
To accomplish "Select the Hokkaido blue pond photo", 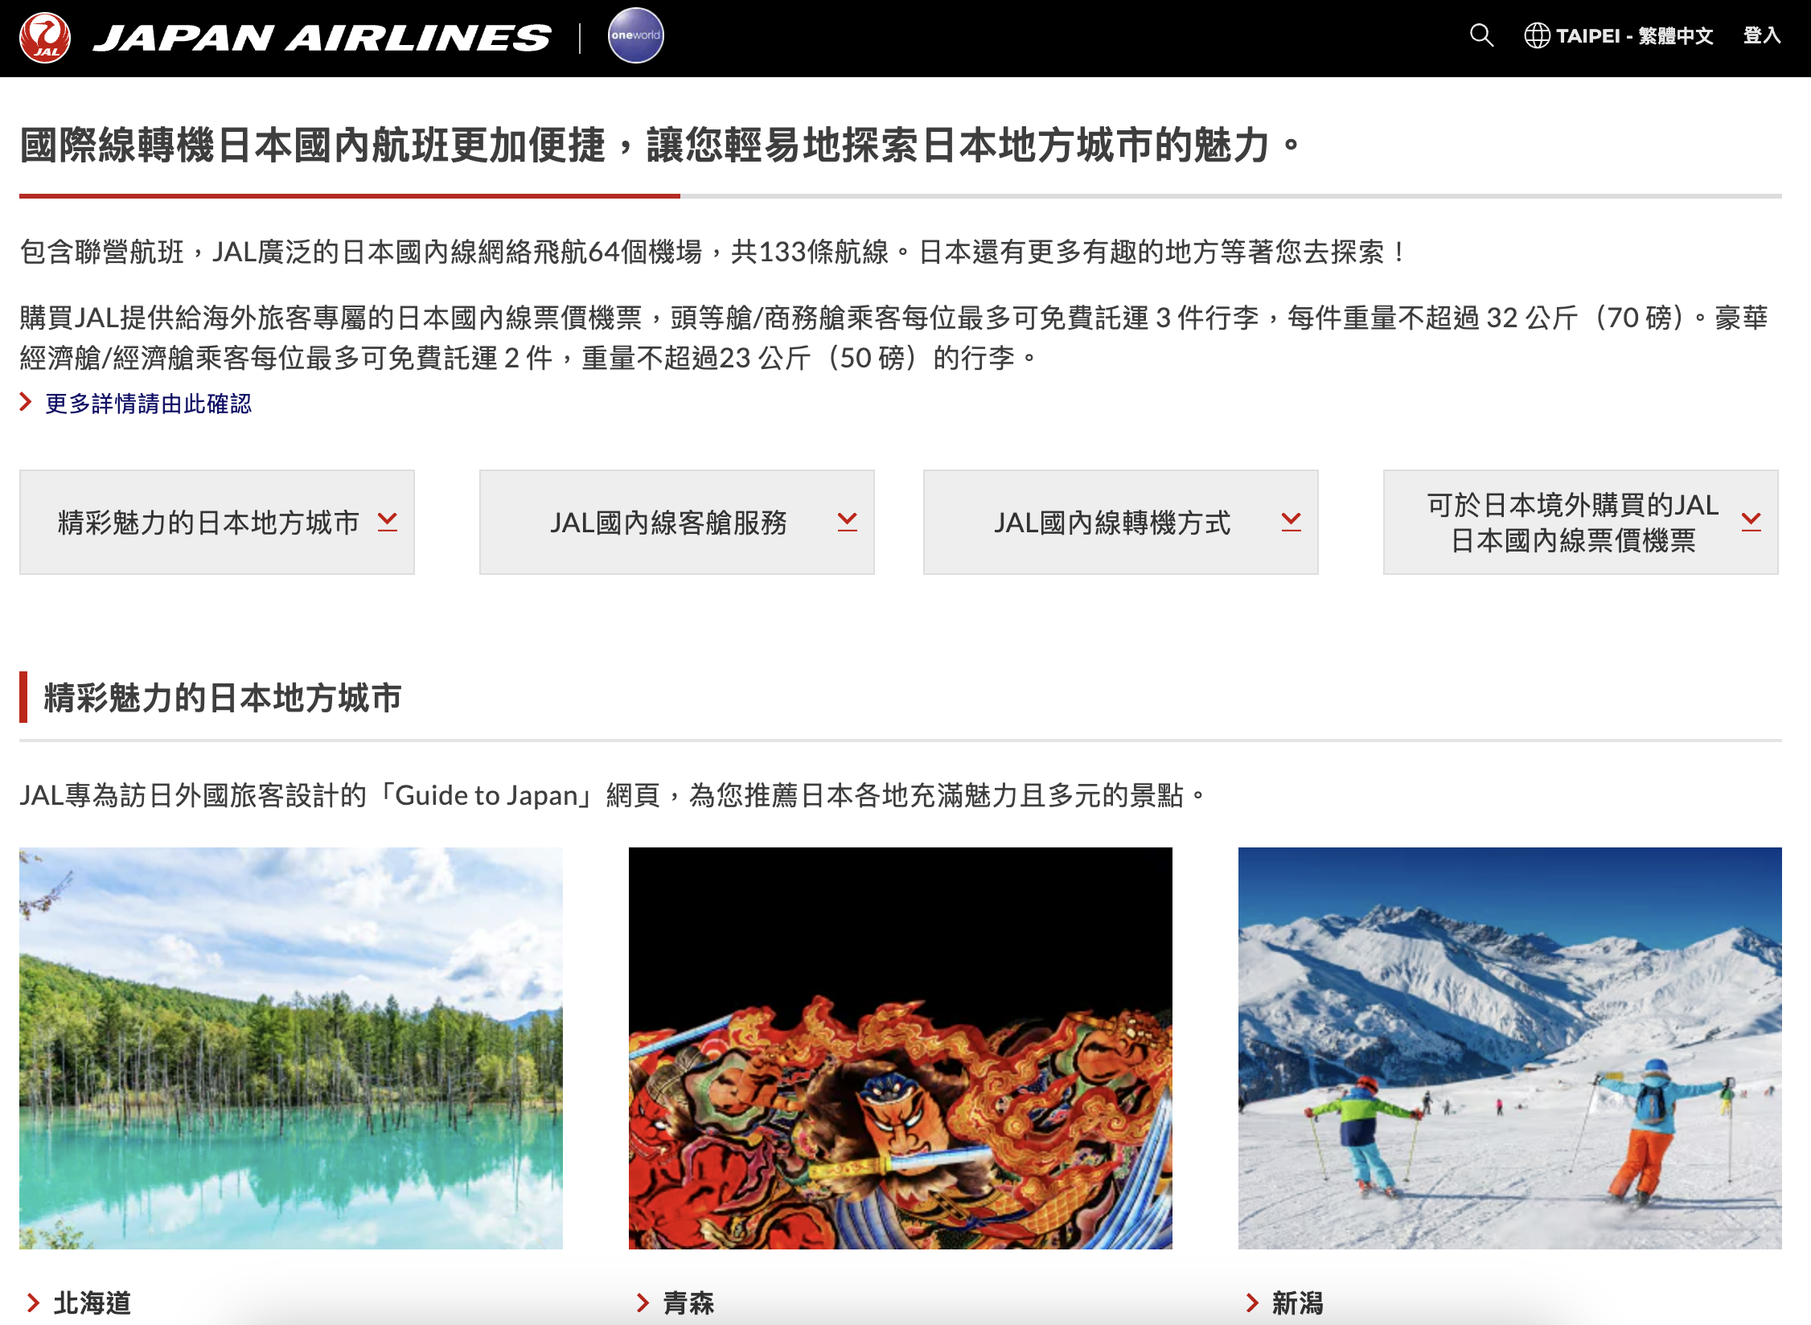I will (x=291, y=1048).
